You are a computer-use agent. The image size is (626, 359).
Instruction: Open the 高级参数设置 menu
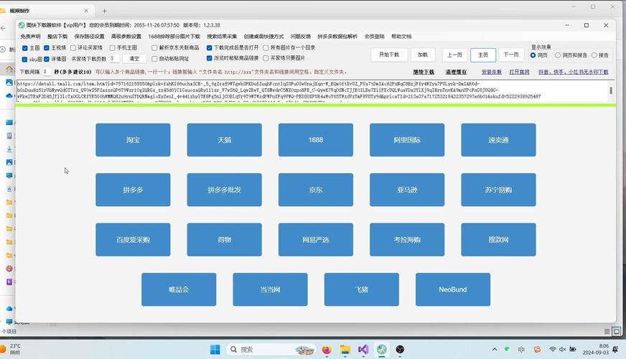pyautogui.click(x=126, y=37)
